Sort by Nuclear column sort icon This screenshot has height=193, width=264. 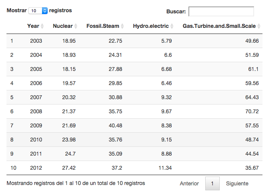point(76,26)
